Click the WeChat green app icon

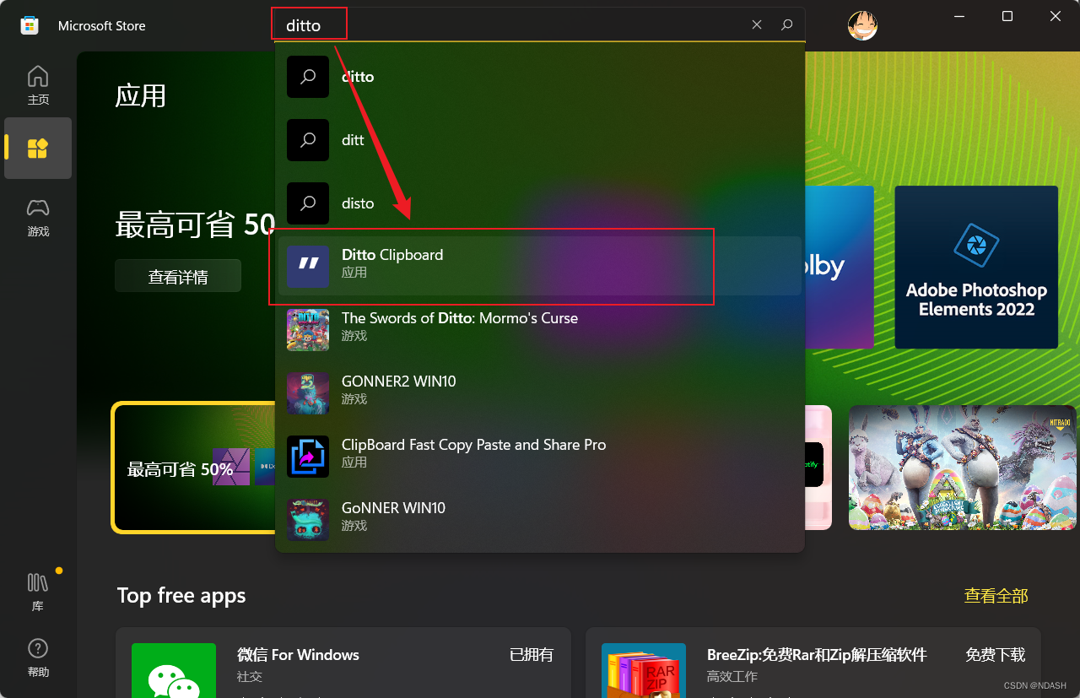click(174, 671)
